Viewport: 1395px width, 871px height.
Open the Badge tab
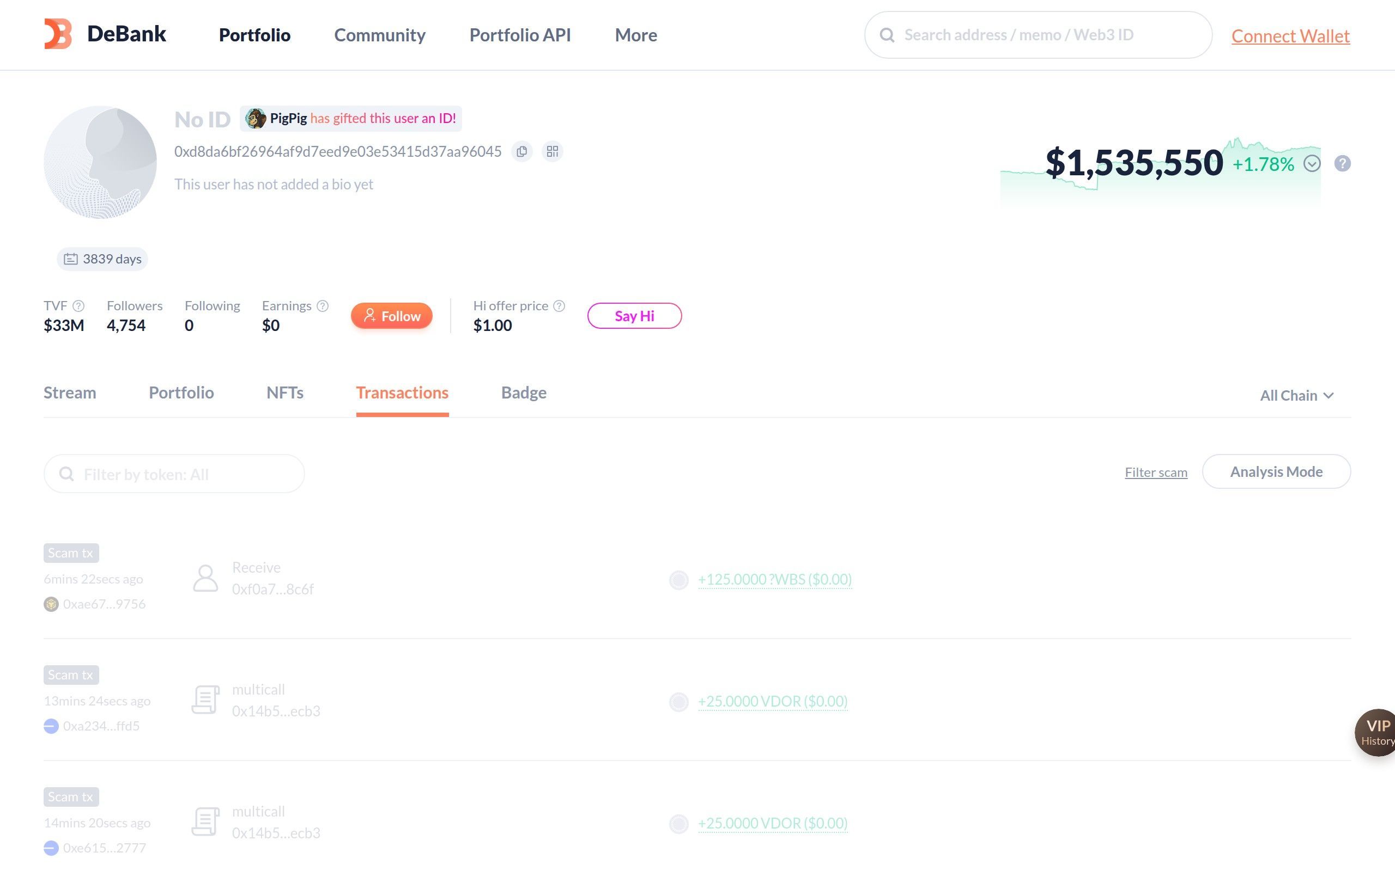[524, 392]
